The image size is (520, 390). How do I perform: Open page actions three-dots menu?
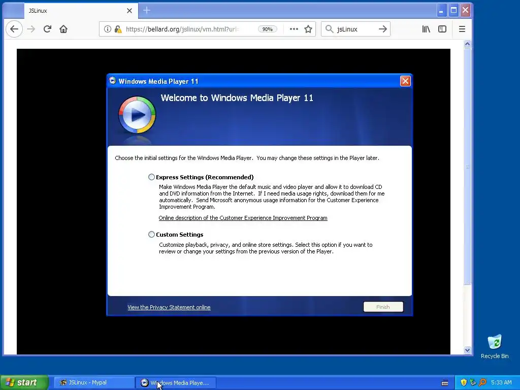(x=294, y=29)
